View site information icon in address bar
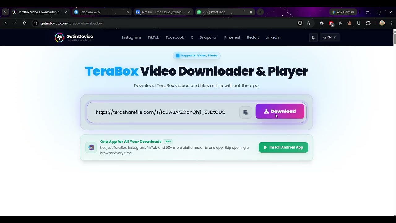The image size is (396, 223). click(x=36, y=23)
